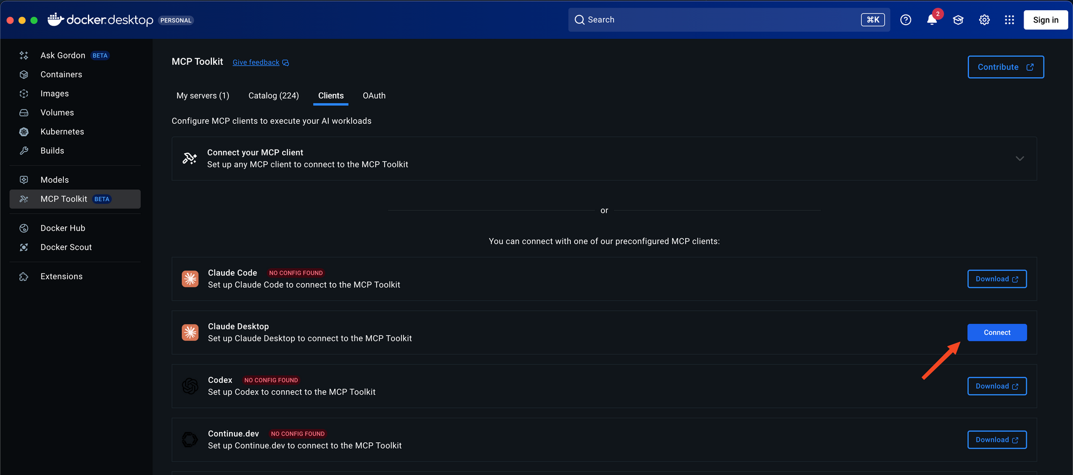
Task: Open the apps grid icon
Action: [x=1009, y=20]
